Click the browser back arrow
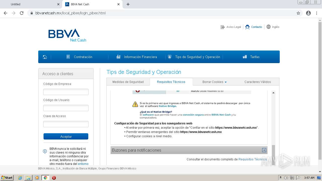 (x=6, y=13)
